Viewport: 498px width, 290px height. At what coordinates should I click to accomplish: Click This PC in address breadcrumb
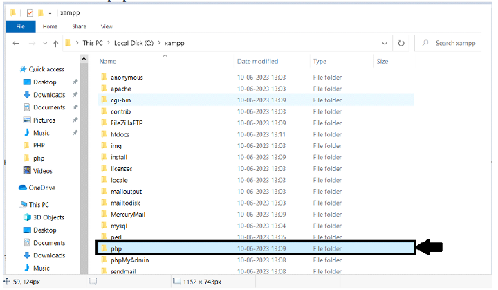pyautogui.click(x=93, y=43)
